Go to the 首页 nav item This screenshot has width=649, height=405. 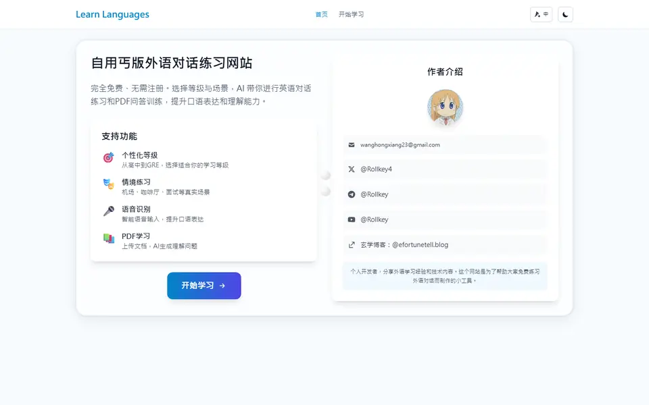click(x=321, y=14)
